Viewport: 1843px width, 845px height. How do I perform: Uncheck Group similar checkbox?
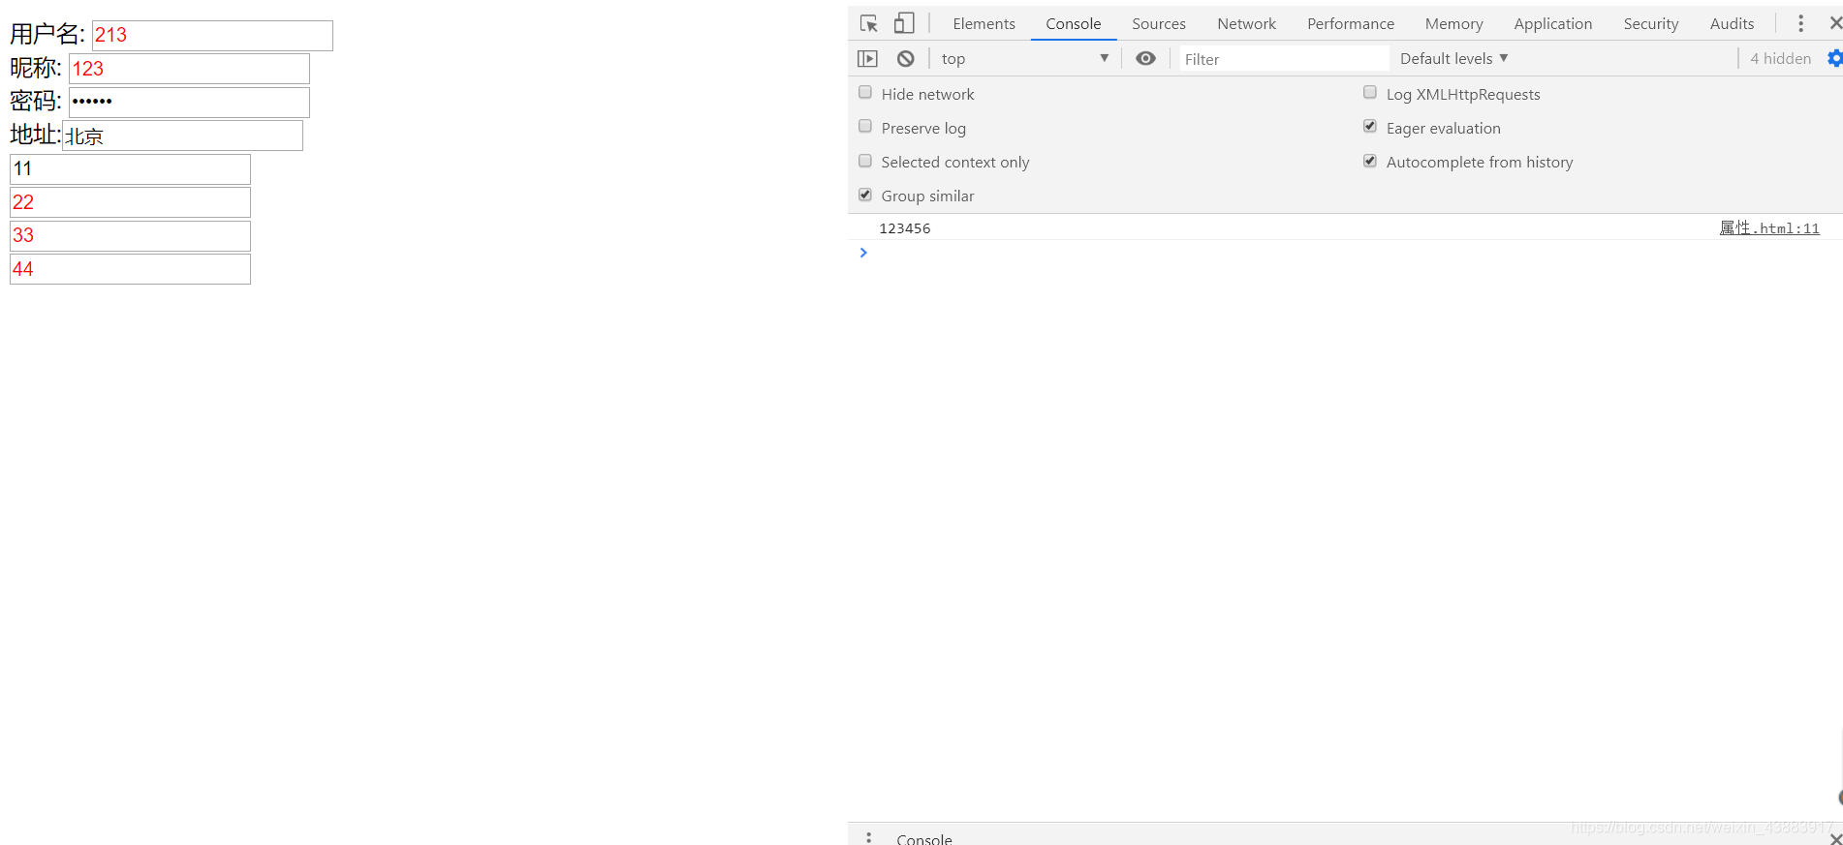point(865,195)
